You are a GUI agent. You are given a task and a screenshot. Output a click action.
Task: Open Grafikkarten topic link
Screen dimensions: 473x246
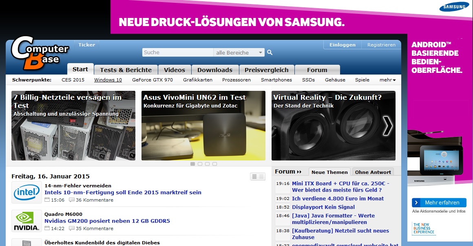[198, 80]
